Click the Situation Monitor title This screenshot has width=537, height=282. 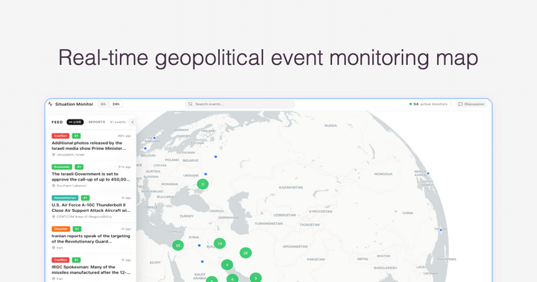coord(74,104)
